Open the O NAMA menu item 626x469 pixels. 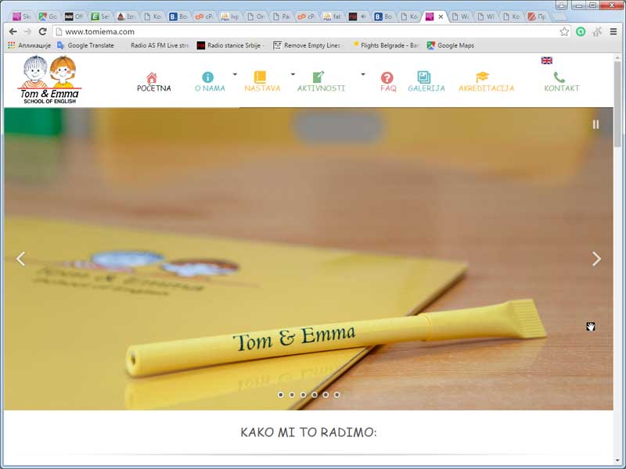point(210,88)
